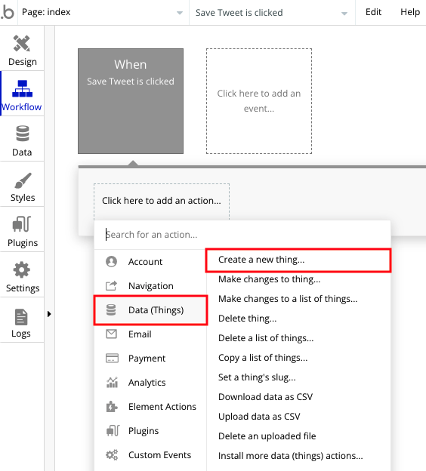Viewport: 426px width, 471px height.
Task: Focus the Search for an action field
Action: (242, 235)
